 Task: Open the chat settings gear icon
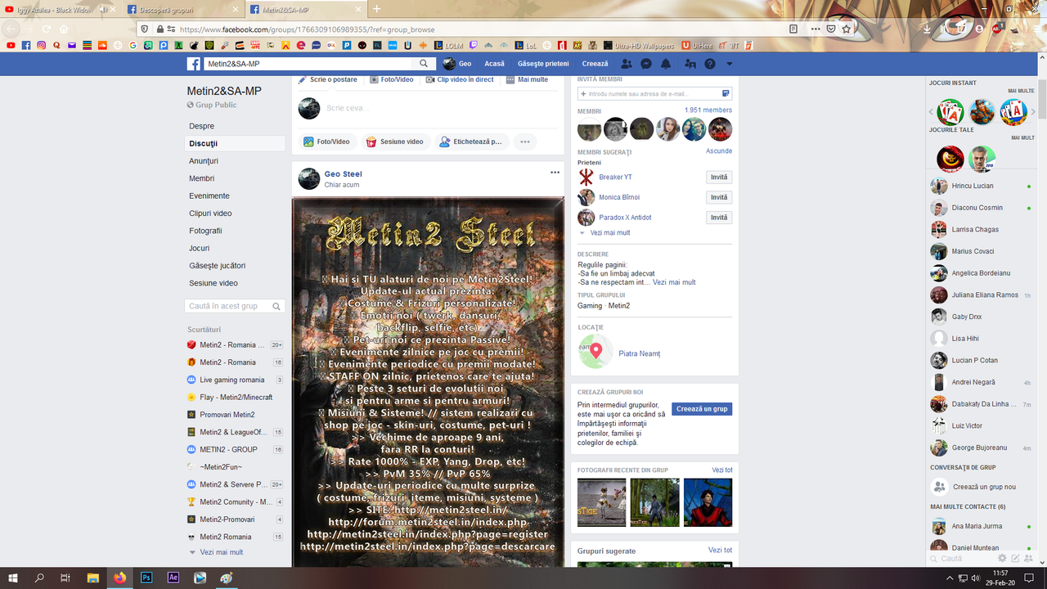pyautogui.click(x=1002, y=558)
